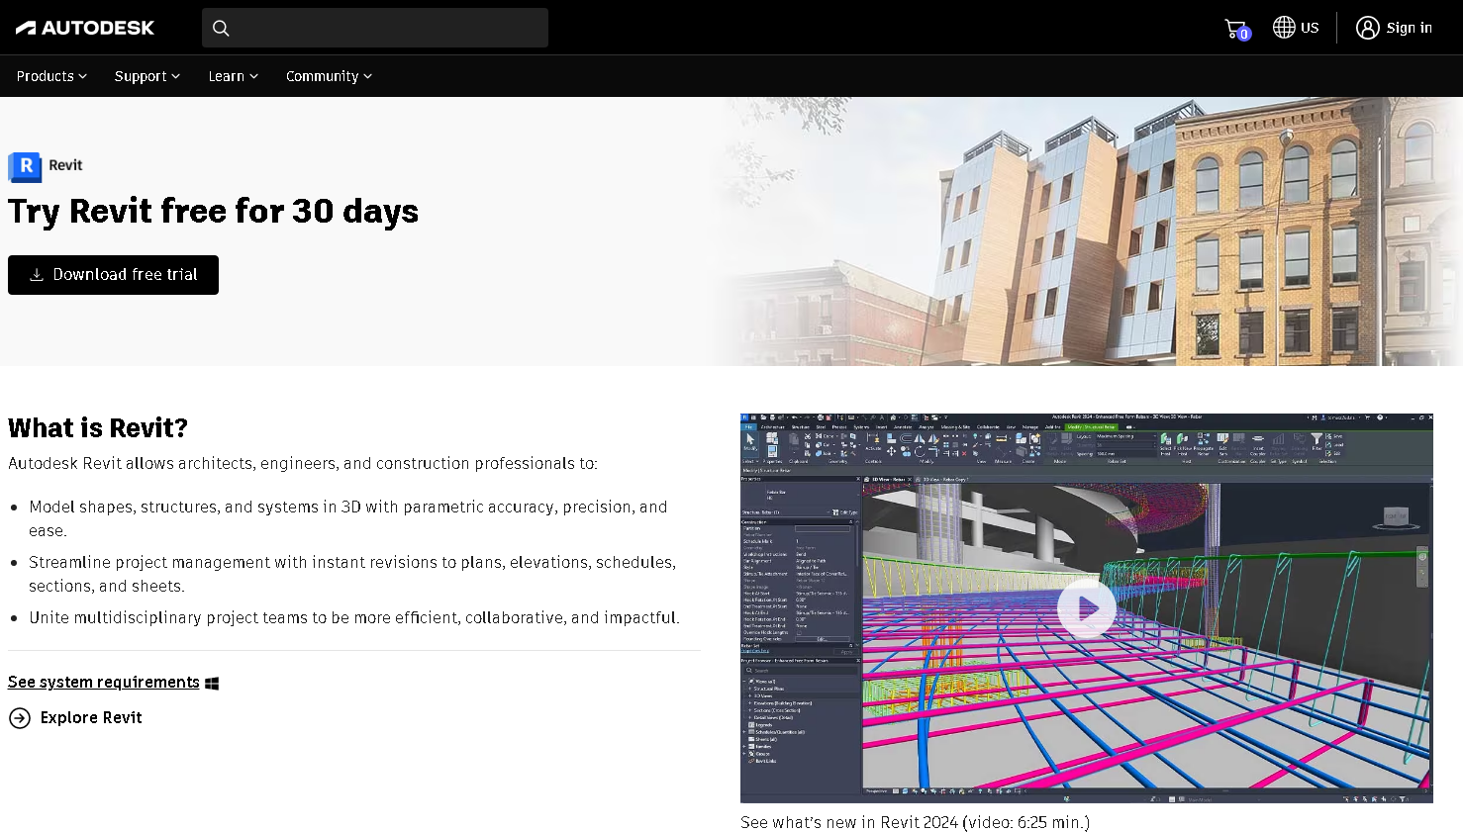Click the video caption See what's new in Revit 2024
1463x832 pixels.
tap(915, 822)
